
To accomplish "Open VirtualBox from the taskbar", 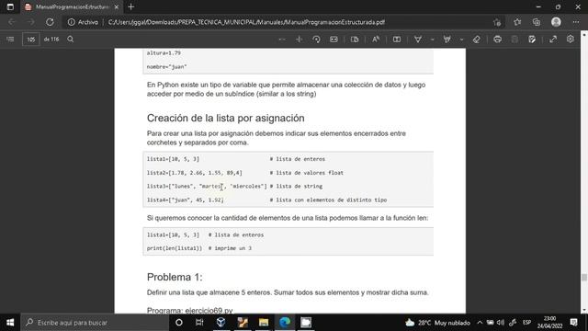I will pos(220,323).
